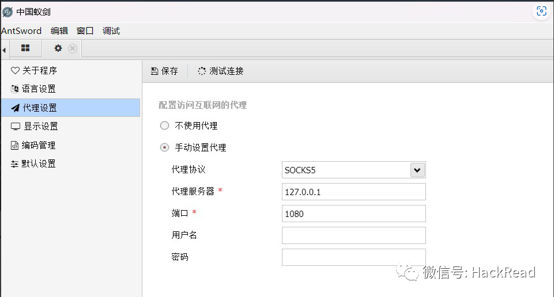Click the 代理协议 label
Image resolution: width=554 pixels, height=297 pixels.
[189, 170]
